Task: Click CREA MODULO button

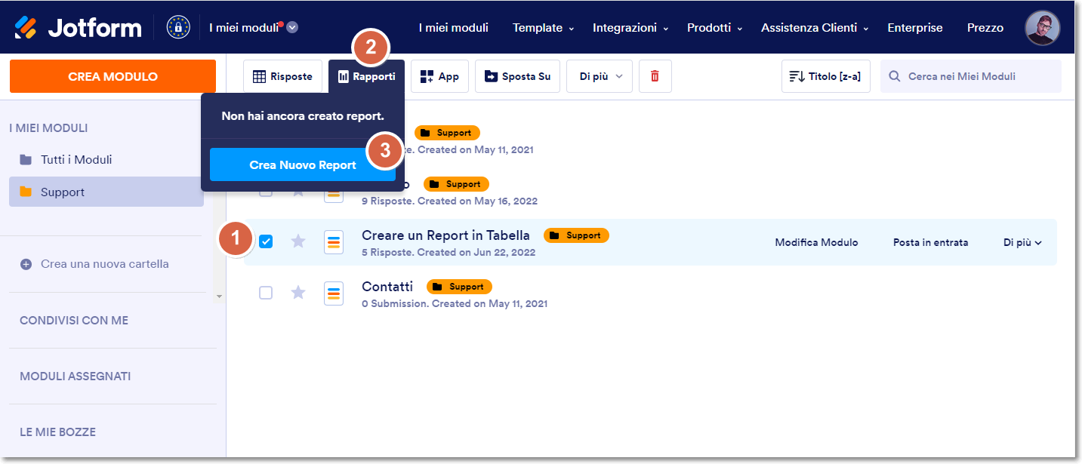Action: coord(113,76)
